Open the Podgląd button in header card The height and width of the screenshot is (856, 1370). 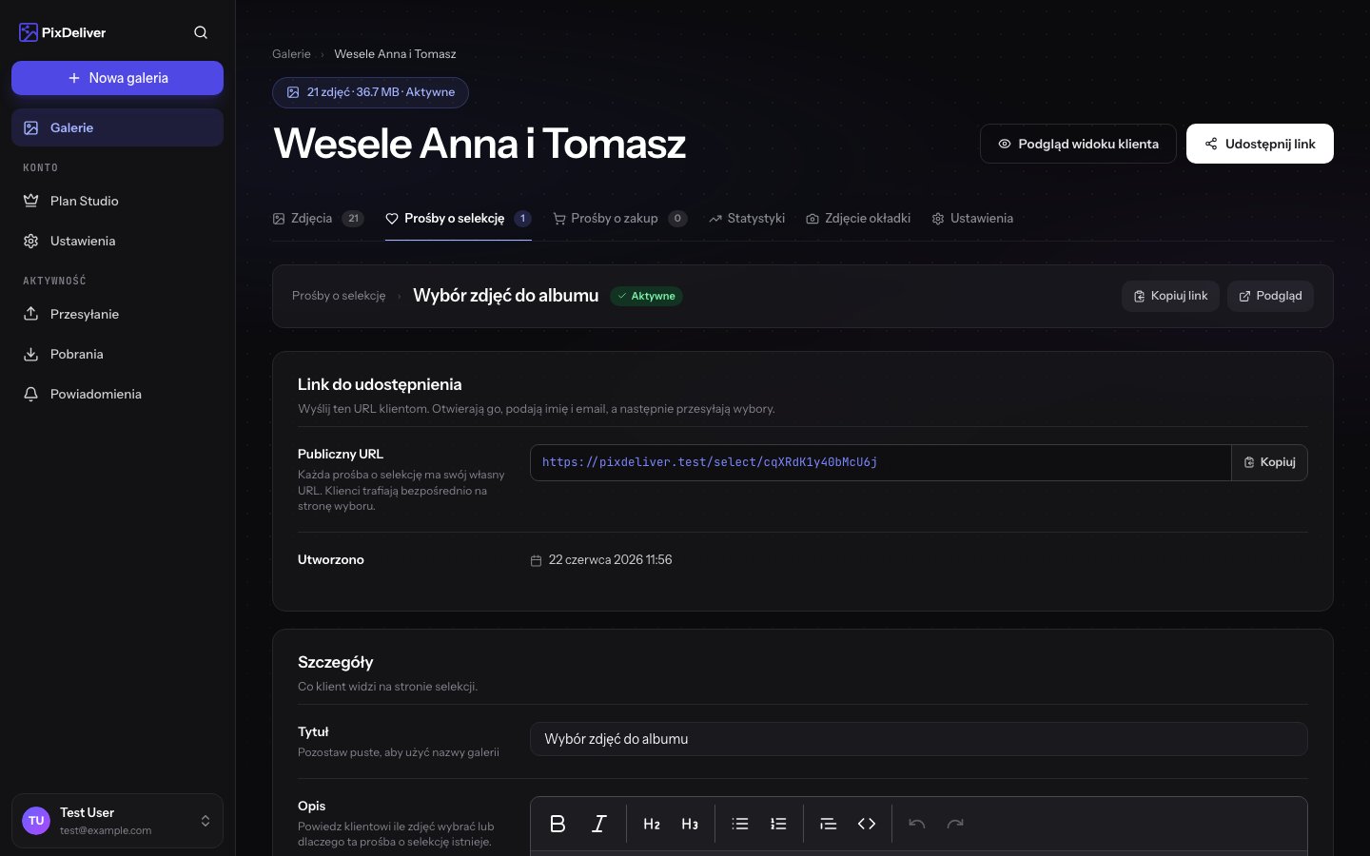click(x=1270, y=296)
